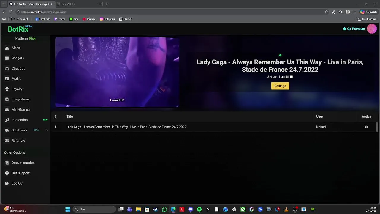Open a new browser tab
The image size is (380, 214).
click(x=107, y=4)
